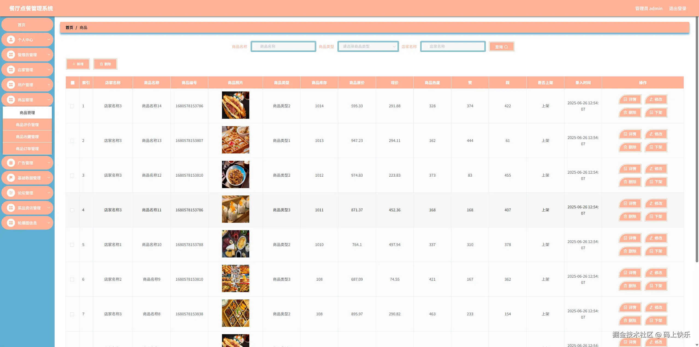Viewport: 699px width, 347px height.
Task: Open 商品订单管理 submenu item
Action: pyautogui.click(x=27, y=149)
